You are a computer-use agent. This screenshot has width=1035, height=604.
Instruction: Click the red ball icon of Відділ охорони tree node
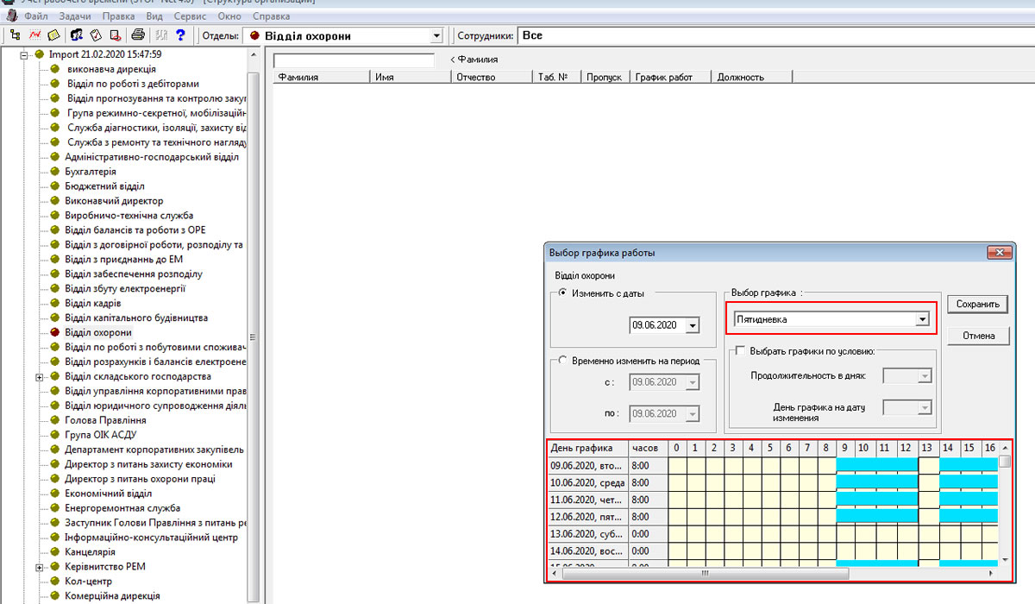tap(55, 332)
